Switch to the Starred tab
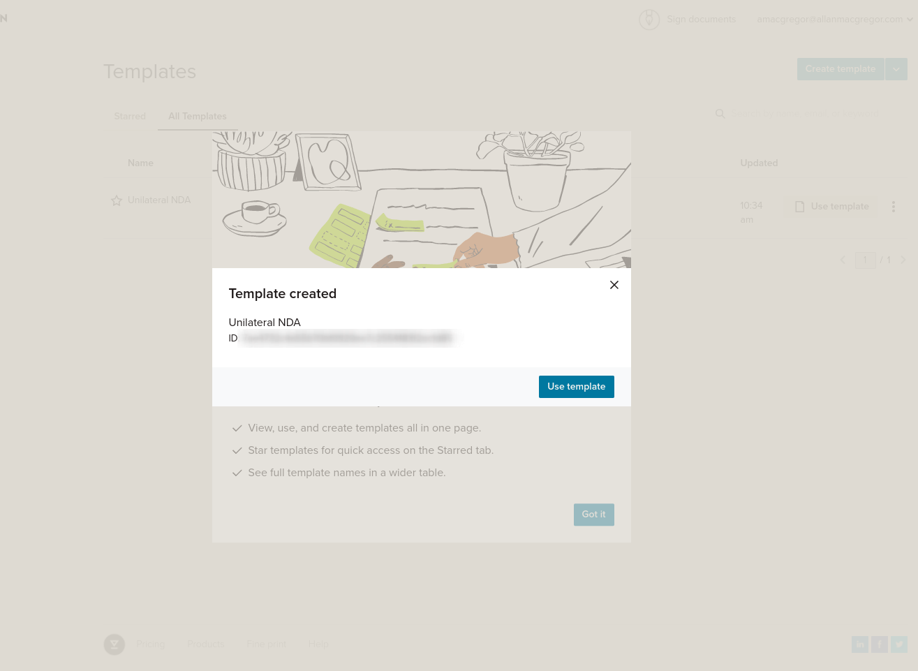Viewport: 918px width, 671px height. coord(130,117)
